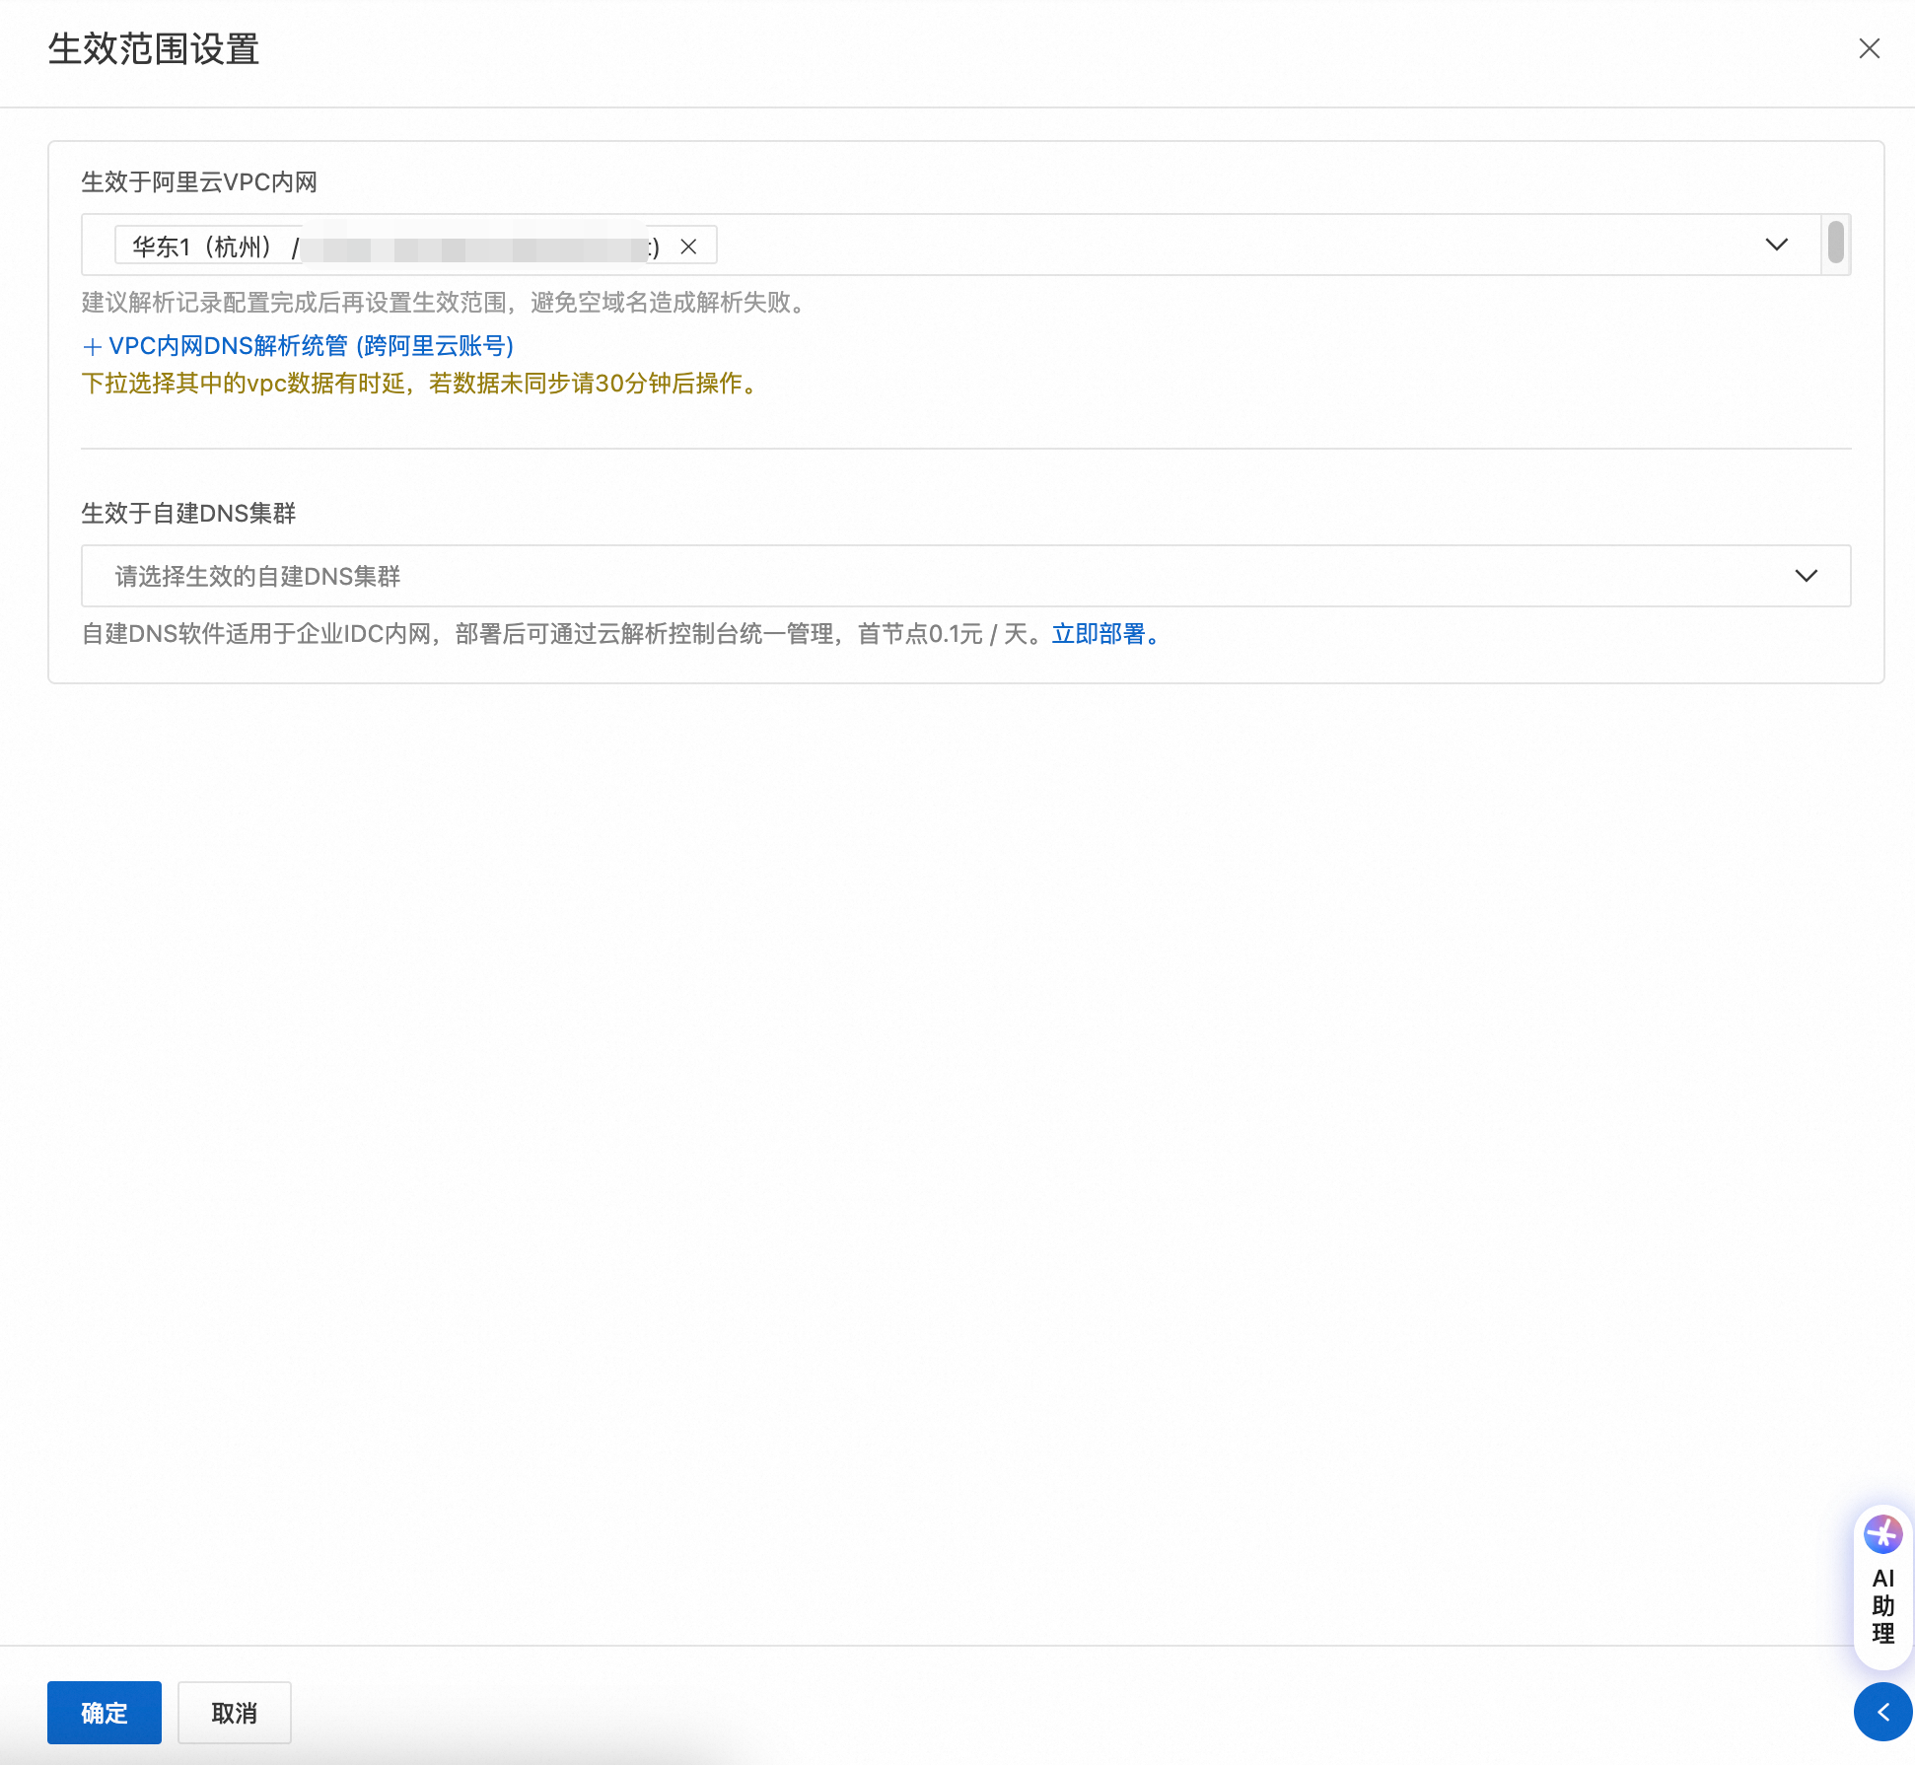Screen dimensions: 1915x1765
Task: Open the AI助理 assistant widget
Action: tap(1882, 1586)
